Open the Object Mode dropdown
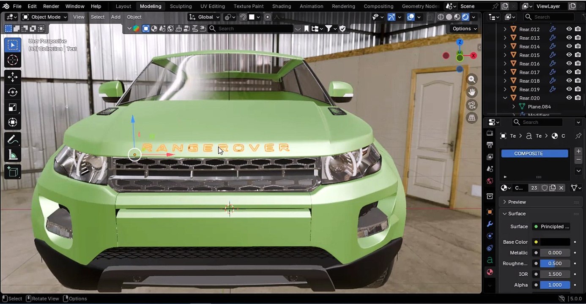Screen dimensions: 586x304 point(44,17)
